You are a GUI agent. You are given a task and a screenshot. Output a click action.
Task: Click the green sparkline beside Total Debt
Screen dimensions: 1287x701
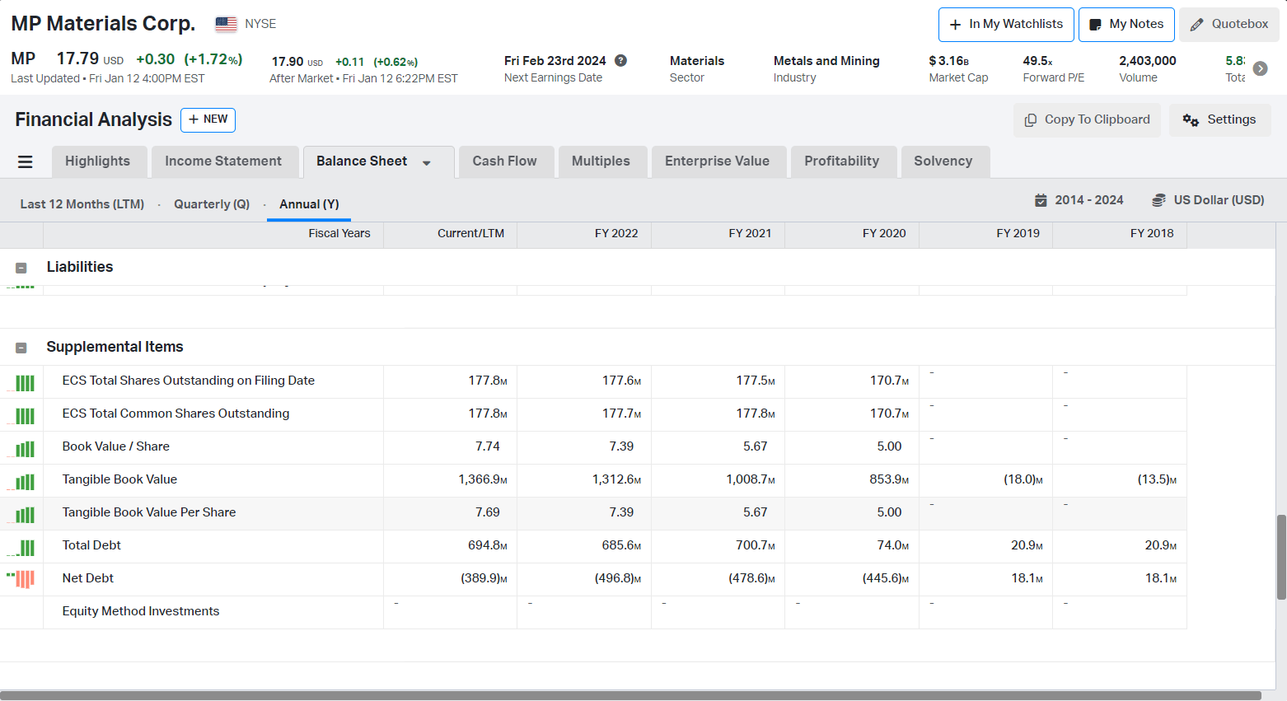tap(21, 547)
